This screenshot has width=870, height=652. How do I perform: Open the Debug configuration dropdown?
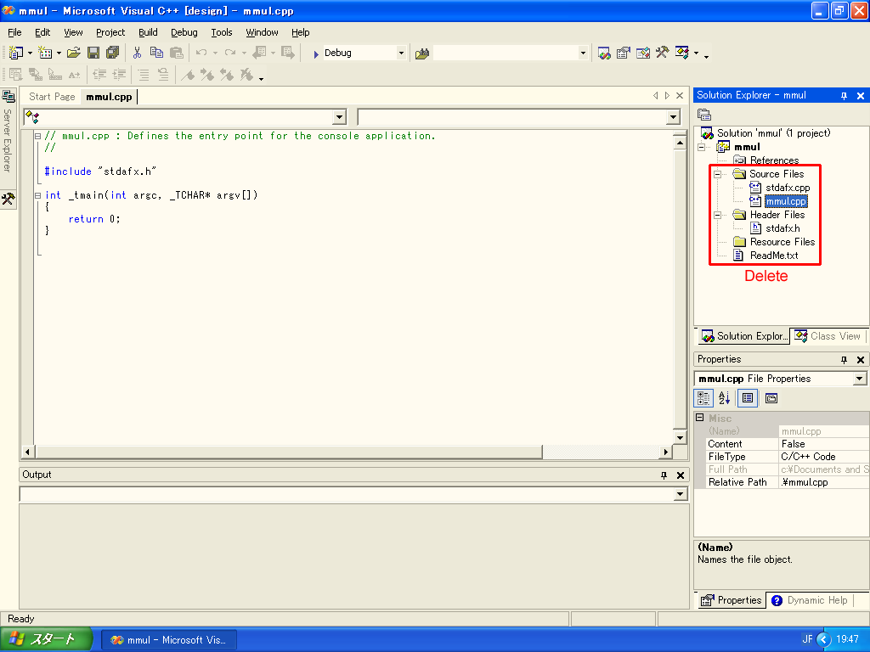[x=401, y=53]
